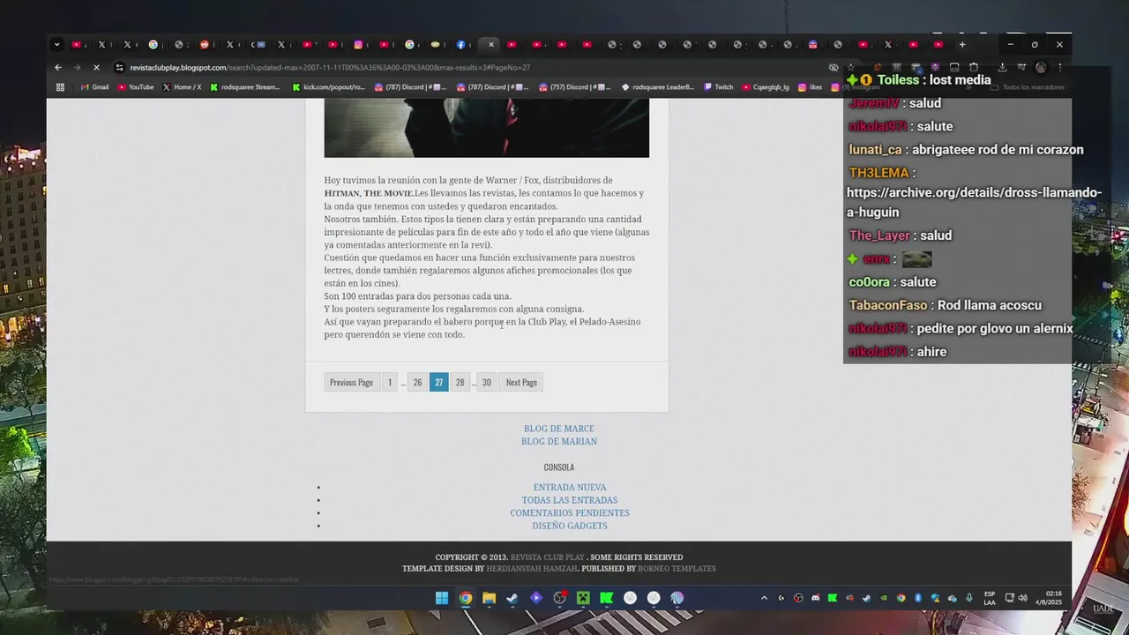Open ESP LAA keyboard language switcher
The height and width of the screenshot is (635, 1129).
(990, 598)
